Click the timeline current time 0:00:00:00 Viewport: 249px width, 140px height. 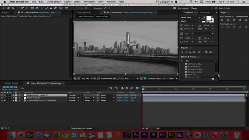point(10,87)
